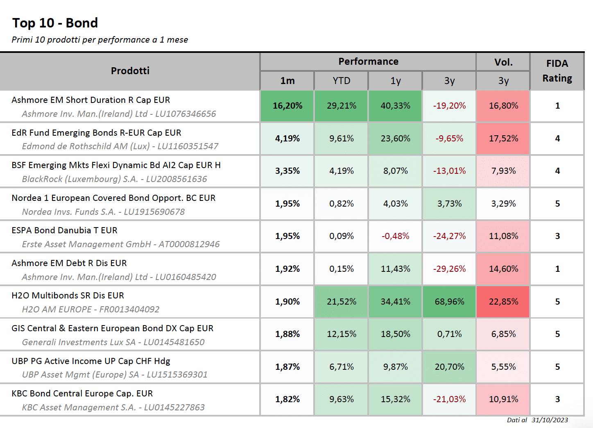Click the 22,85% red volatility cell

[503, 302]
